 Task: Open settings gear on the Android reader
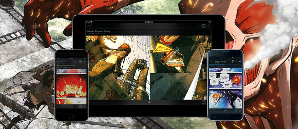coord(240,61)
